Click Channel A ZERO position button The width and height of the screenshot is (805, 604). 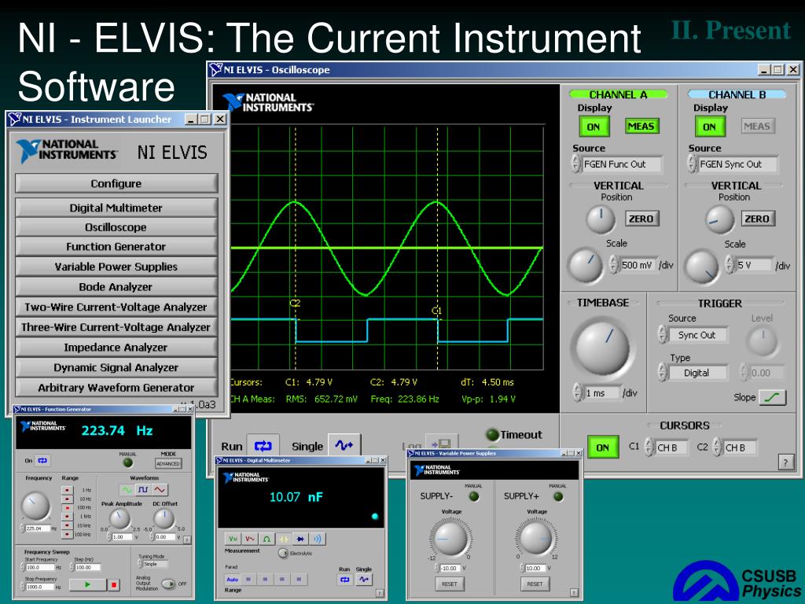641,219
